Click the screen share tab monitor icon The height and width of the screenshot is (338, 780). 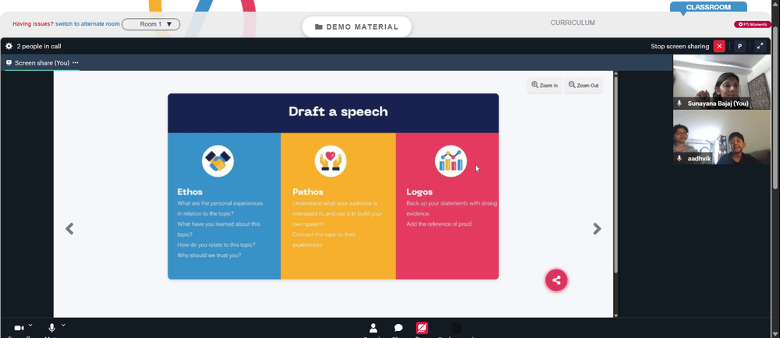(x=9, y=63)
